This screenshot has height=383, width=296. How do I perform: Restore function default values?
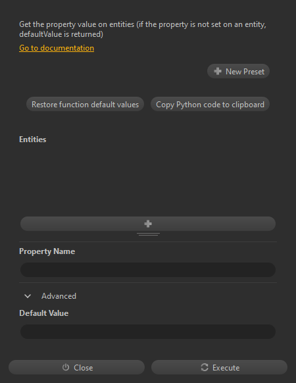pyautogui.click(x=85, y=104)
